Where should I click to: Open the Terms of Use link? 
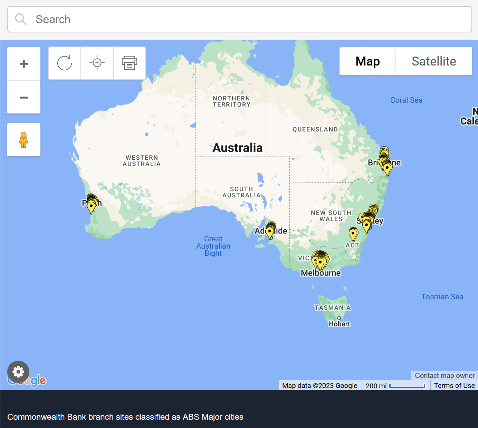[454, 386]
